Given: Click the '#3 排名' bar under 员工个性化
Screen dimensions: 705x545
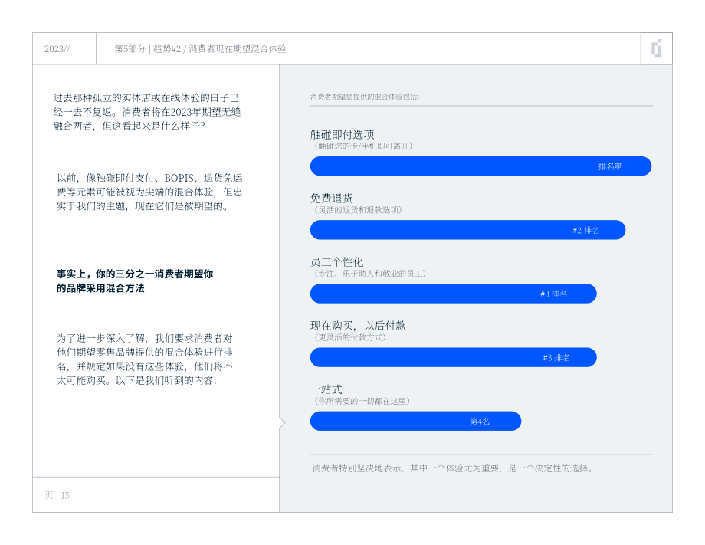Looking at the screenshot, I should [x=453, y=294].
